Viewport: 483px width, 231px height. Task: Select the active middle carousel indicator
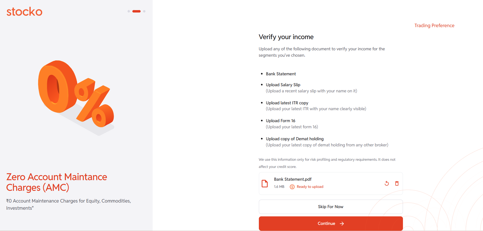tap(136, 11)
